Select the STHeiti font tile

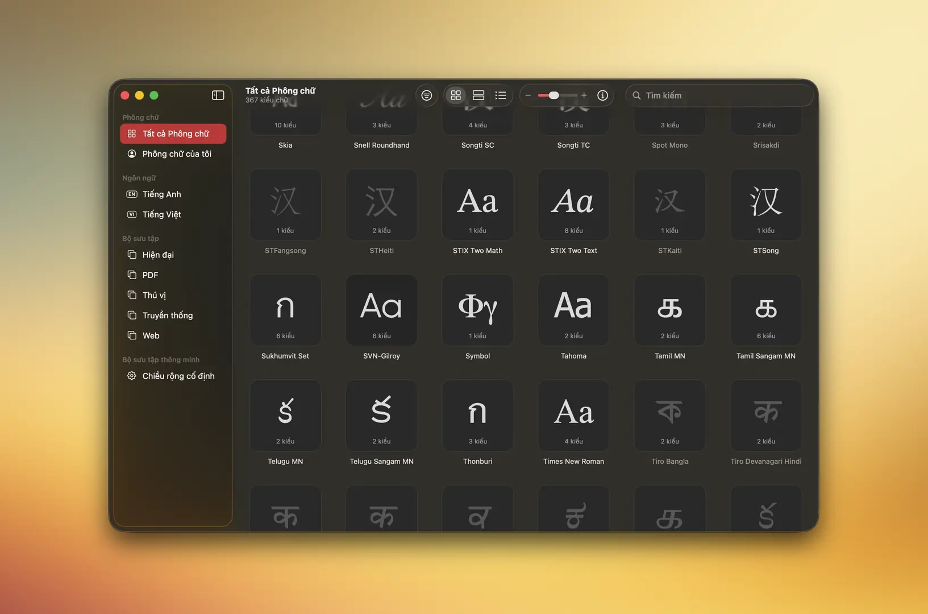coord(381,205)
